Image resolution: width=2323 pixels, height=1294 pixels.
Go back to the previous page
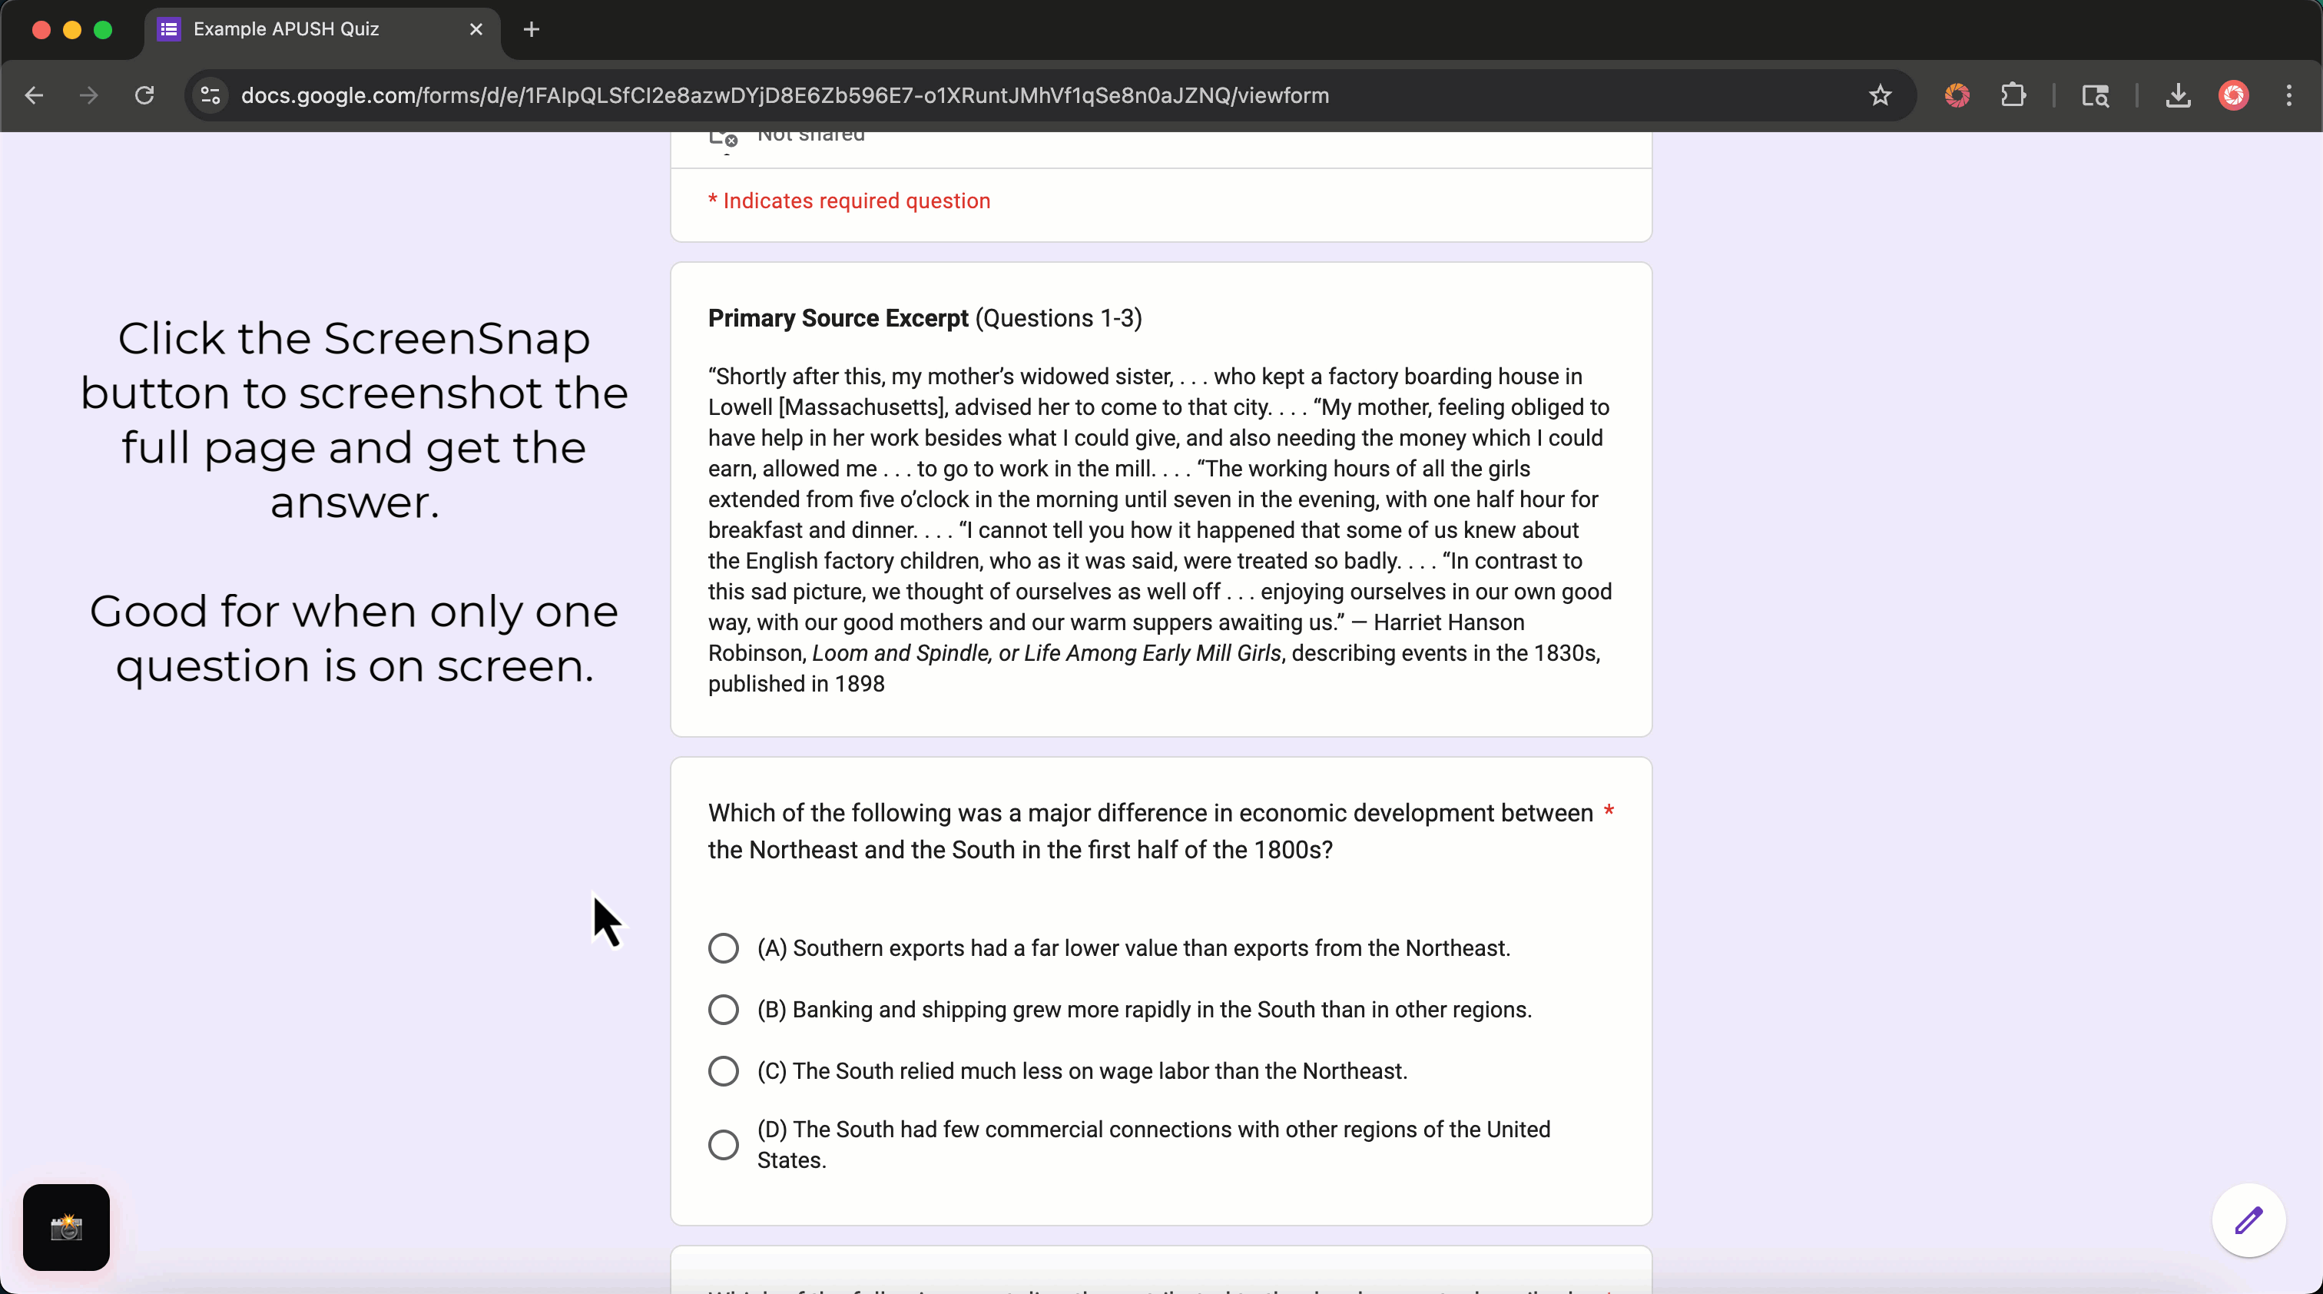click(35, 95)
